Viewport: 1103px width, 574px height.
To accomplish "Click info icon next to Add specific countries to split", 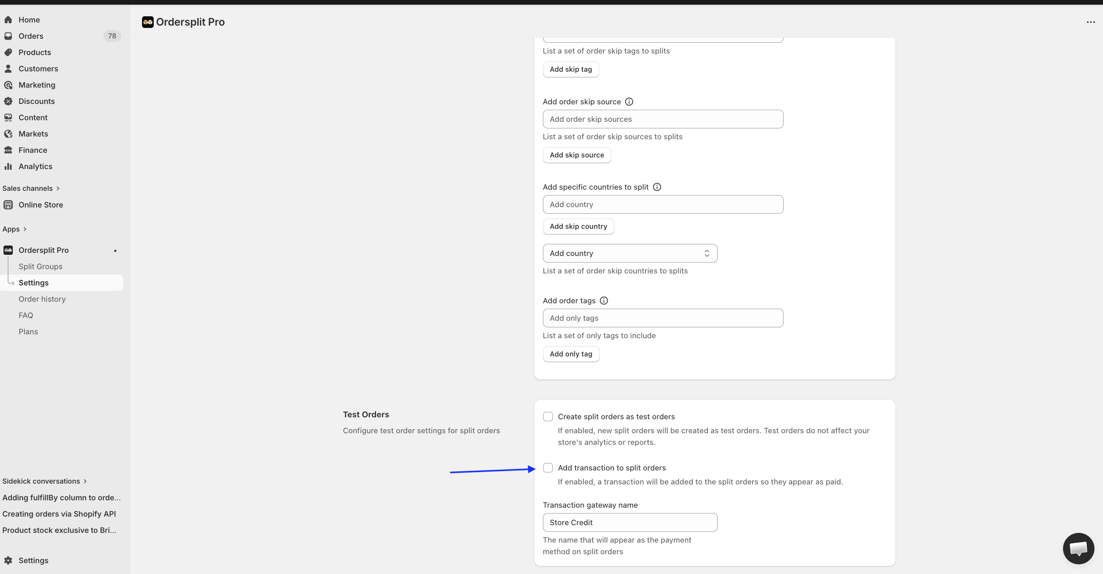I will (x=656, y=187).
